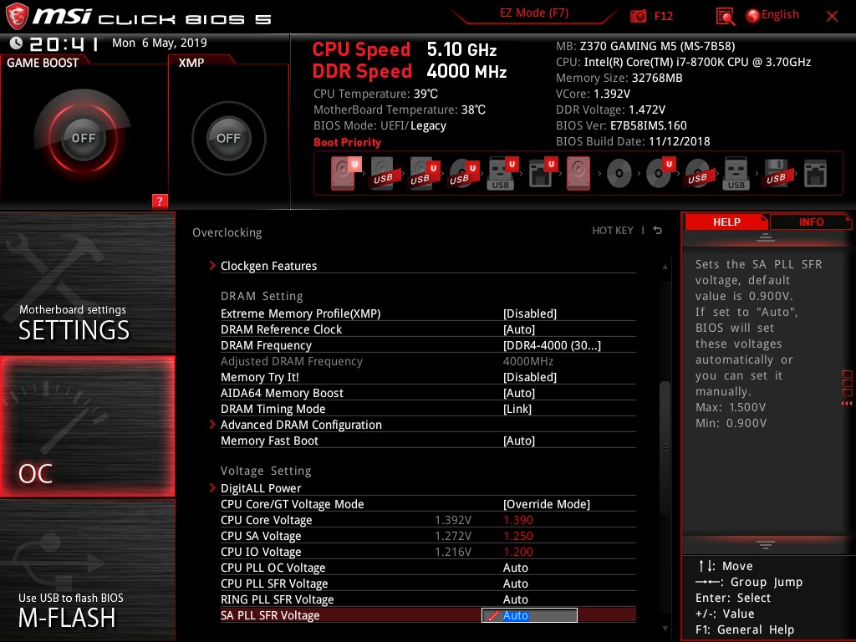This screenshot has width=856, height=642.
Task: Edit CPU Core Voltage 1.390 field
Action: (x=517, y=520)
